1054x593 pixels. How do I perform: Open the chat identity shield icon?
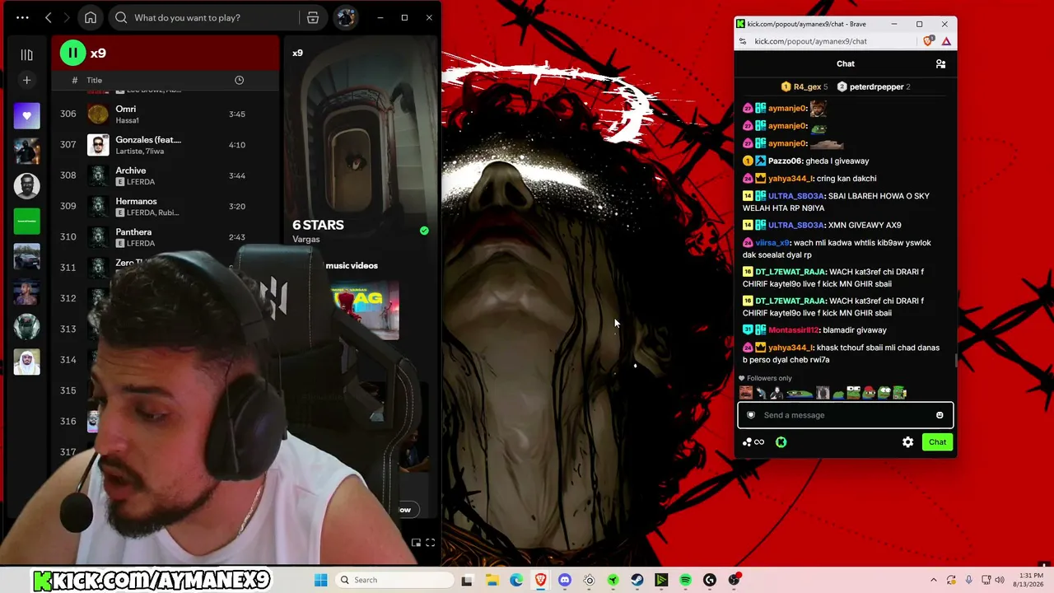click(x=751, y=415)
